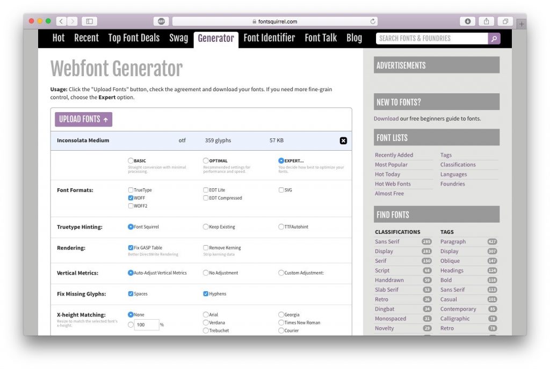Click the purple search magnifier button
Image resolution: width=550 pixels, height=369 pixels.
[x=494, y=39]
